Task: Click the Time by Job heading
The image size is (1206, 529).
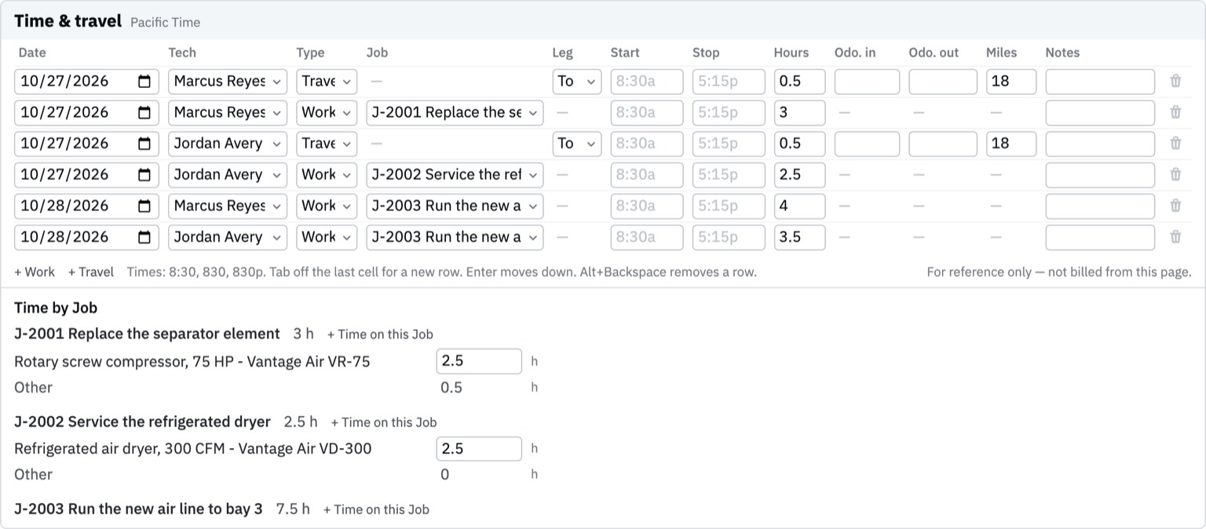Action: [56, 308]
